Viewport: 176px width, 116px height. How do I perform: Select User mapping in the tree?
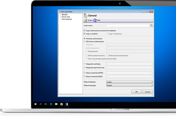[x=67, y=19]
